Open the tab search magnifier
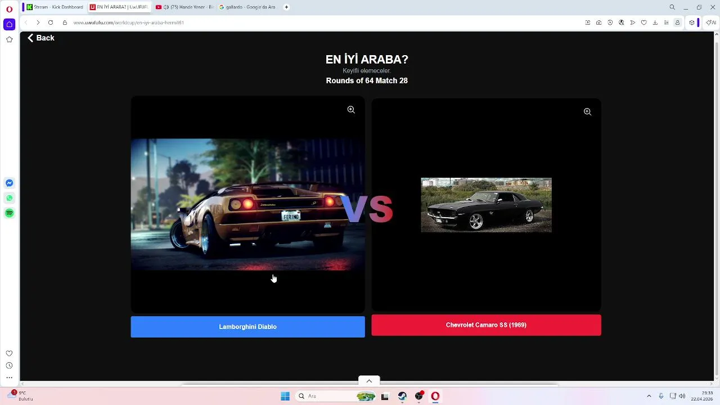The width and height of the screenshot is (720, 405). pos(672,7)
